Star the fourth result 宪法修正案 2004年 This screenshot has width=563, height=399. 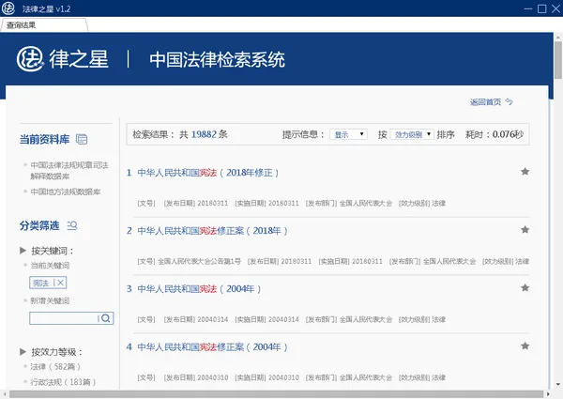tap(525, 346)
